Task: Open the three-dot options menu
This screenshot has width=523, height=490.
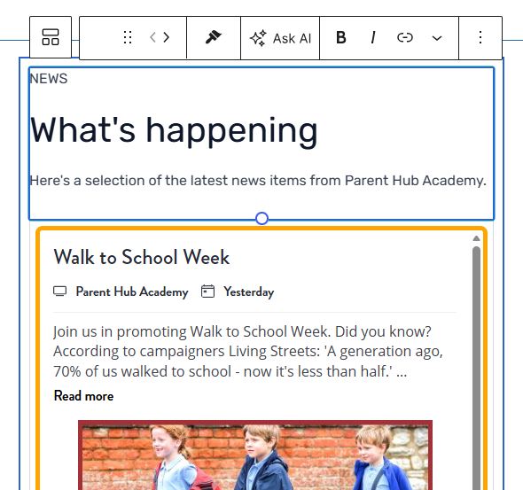Action: tap(480, 37)
